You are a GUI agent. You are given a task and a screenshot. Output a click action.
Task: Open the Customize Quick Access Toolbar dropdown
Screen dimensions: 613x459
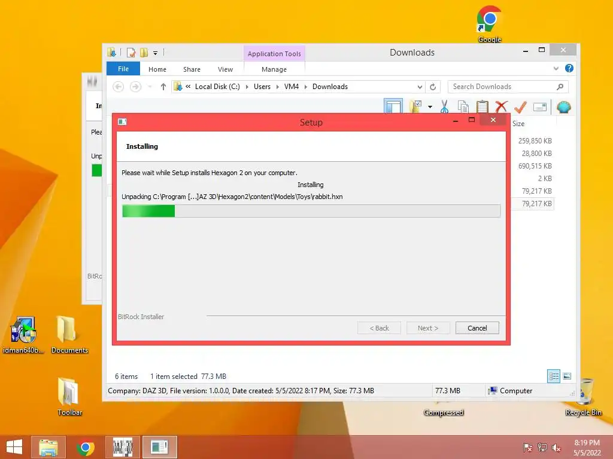click(x=155, y=53)
